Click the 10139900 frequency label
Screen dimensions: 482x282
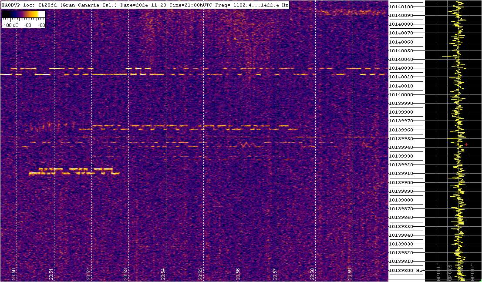click(401, 182)
